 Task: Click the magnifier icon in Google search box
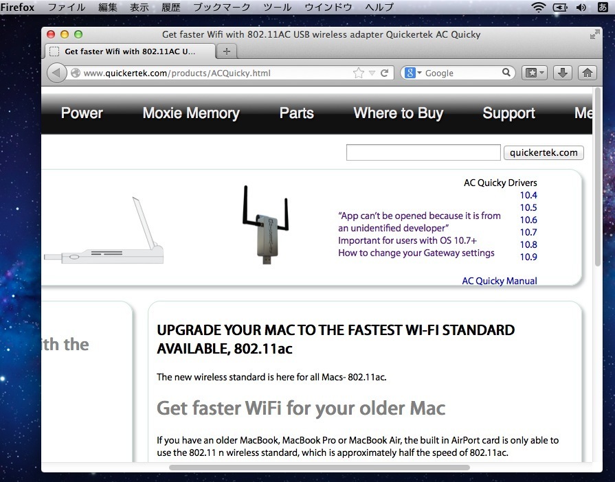(506, 73)
